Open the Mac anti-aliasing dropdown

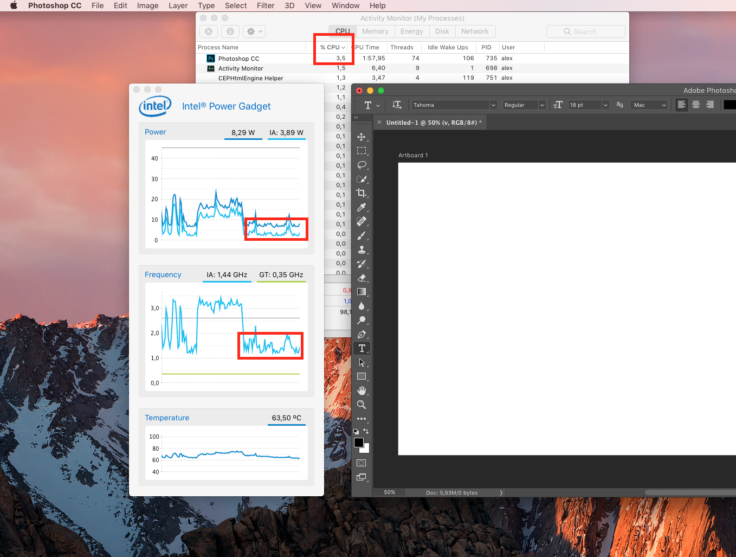click(649, 105)
